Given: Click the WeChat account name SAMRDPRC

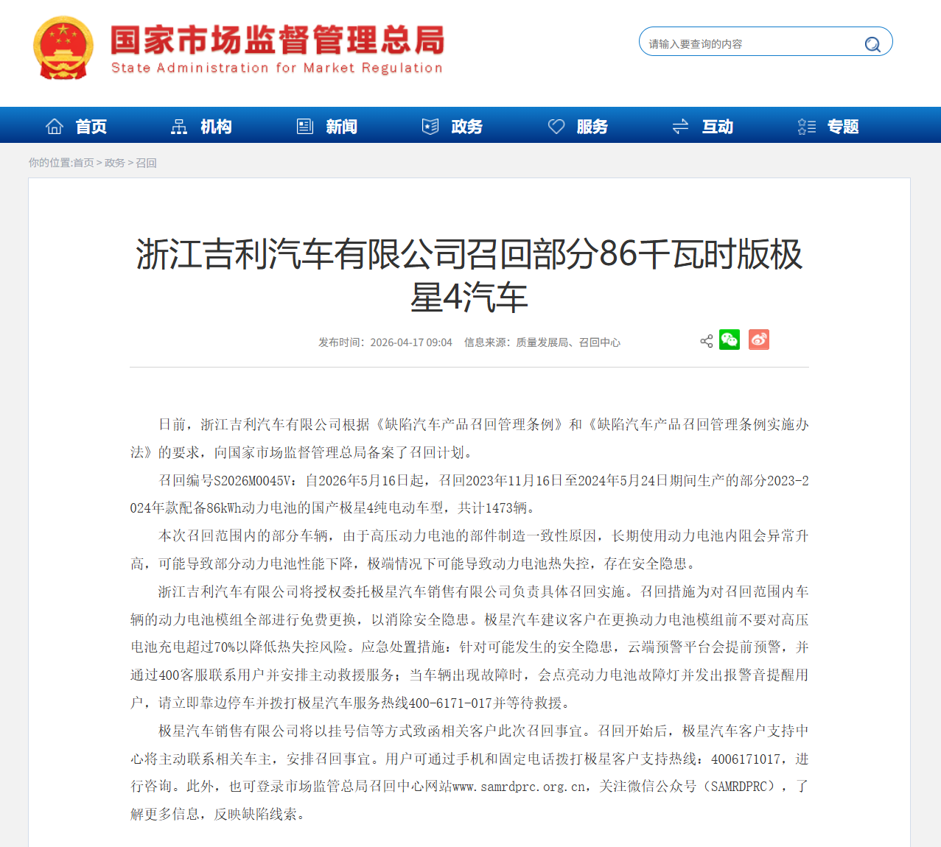Looking at the screenshot, I should [739, 787].
